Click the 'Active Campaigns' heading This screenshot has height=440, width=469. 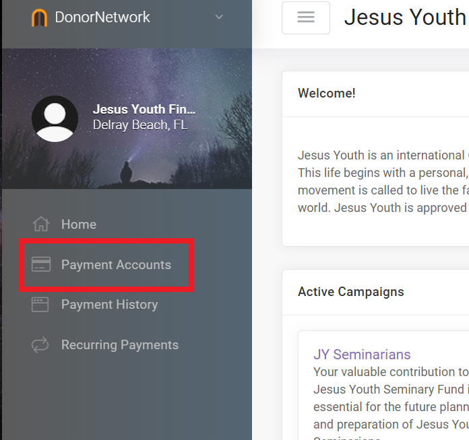[351, 292]
